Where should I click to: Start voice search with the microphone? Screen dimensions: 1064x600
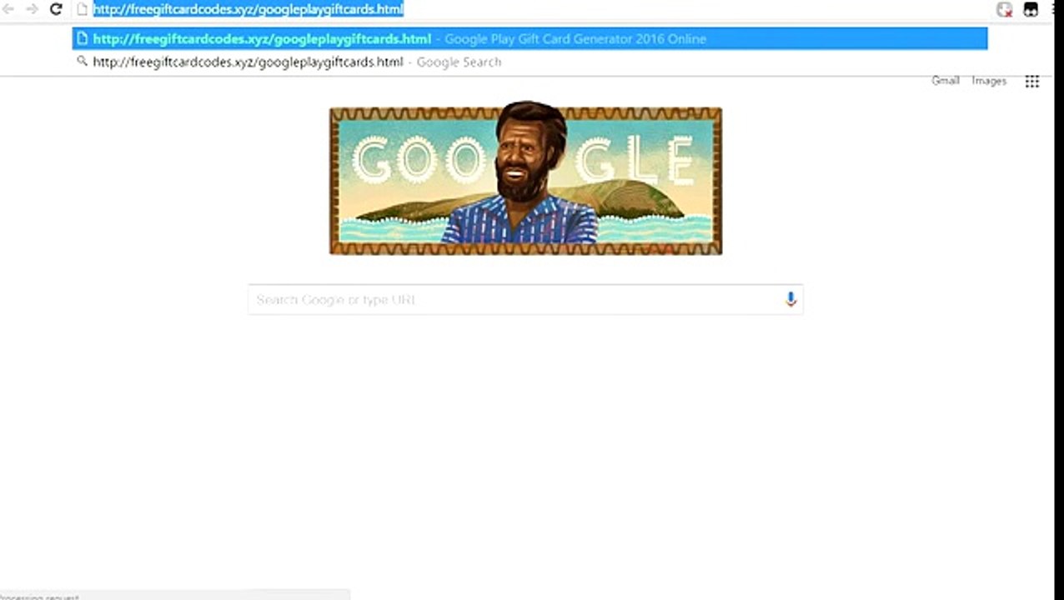pyautogui.click(x=790, y=299)
